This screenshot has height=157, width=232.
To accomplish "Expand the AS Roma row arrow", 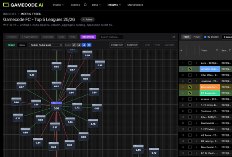I will 197,135.
